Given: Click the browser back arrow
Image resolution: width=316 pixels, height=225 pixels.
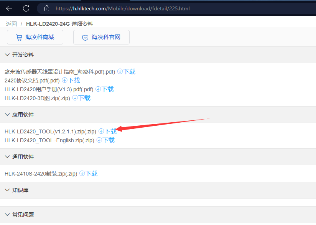Looking at the screenshot, I should (x=9, y=8).
